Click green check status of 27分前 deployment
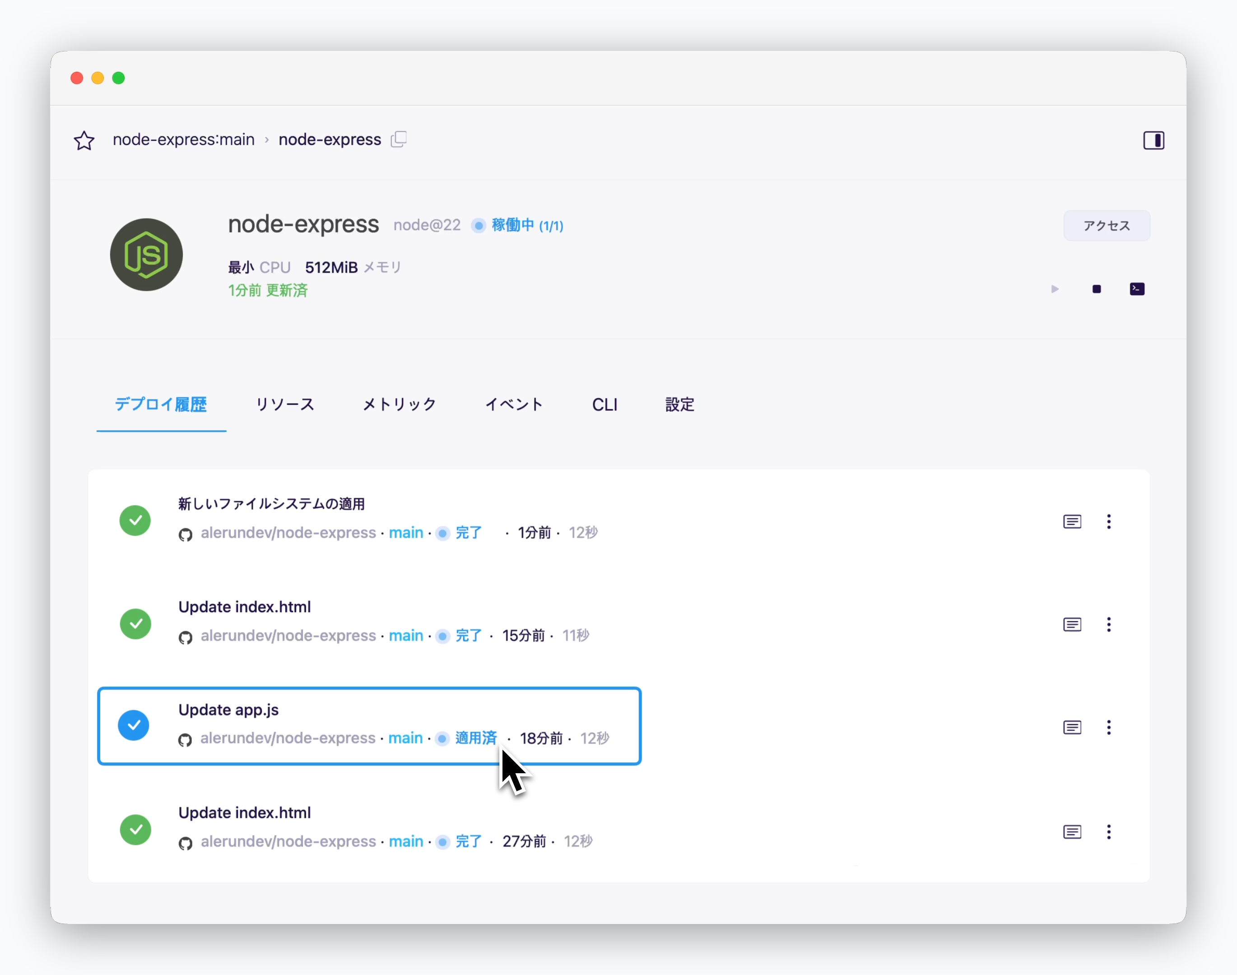This screenshot has height=975, width=1237. (x=135, y=830)
